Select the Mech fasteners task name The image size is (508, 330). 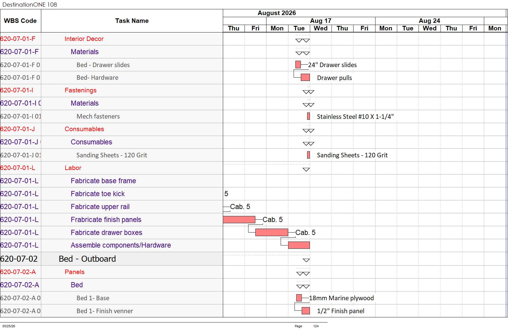click(98, 116)
